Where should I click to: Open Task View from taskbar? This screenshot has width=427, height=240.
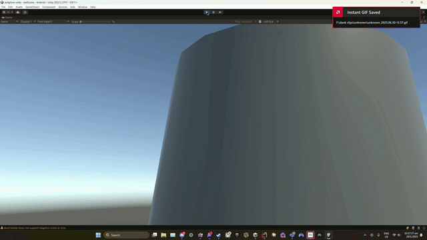(x=154, y=235)
